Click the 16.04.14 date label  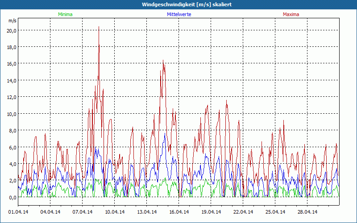(179, 212)
